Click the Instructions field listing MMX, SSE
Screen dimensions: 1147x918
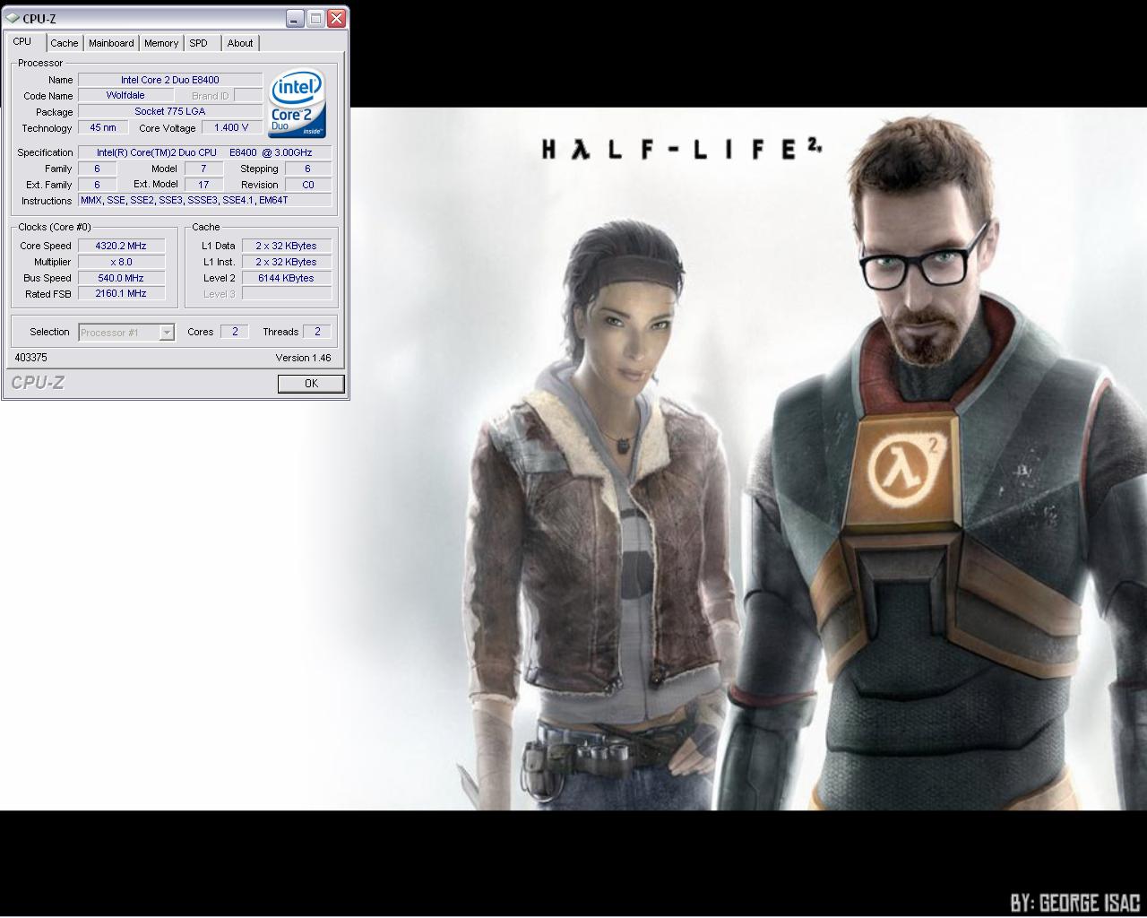click(x=204, y=200)
